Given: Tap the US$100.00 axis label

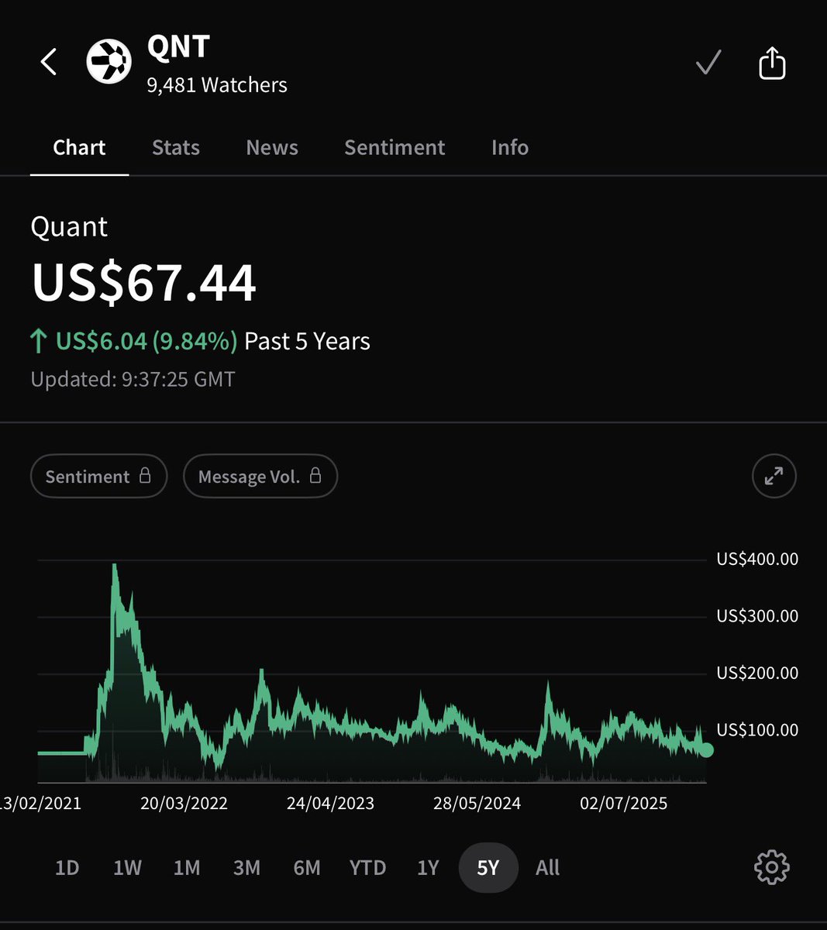Looking at the screenshot, I should coord(757,730).
